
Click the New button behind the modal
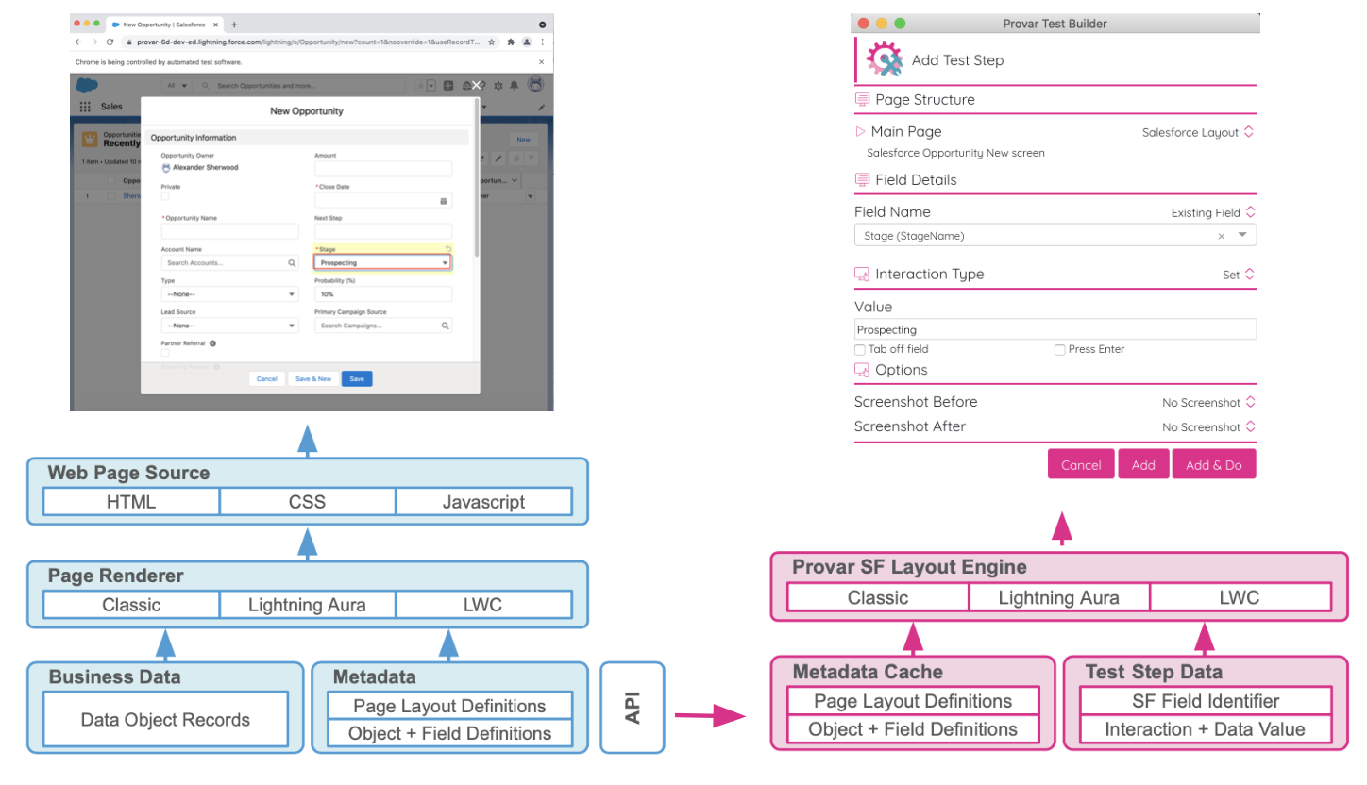[523, 139]
